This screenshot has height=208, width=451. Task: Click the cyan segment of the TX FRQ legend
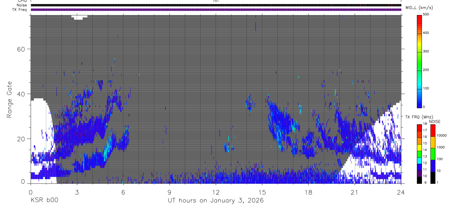click(x=419, y=160)
